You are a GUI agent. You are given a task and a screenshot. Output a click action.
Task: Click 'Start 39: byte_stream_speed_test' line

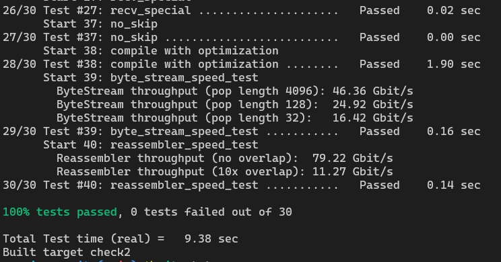point(150,78)
